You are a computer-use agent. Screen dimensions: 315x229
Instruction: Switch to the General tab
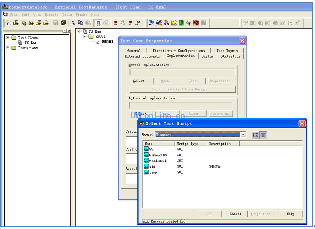tap(134, 51)
